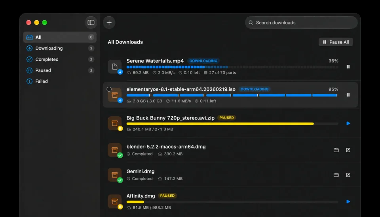Toggle the sidebar panel icon
This screenshot has height=217, width=380.
pos(91,23)
